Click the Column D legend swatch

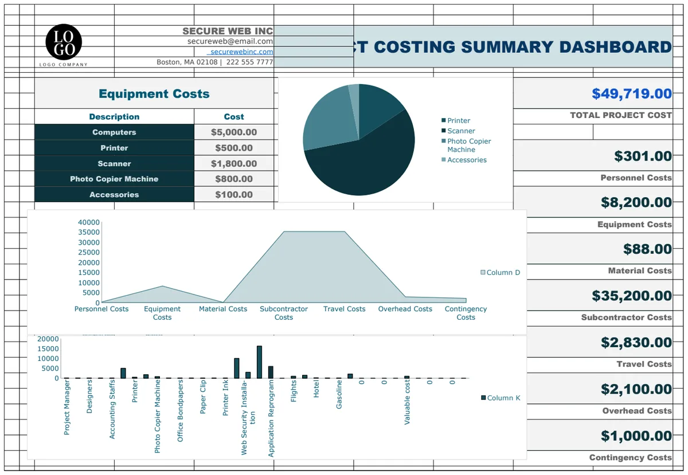[x=483, y=272]
